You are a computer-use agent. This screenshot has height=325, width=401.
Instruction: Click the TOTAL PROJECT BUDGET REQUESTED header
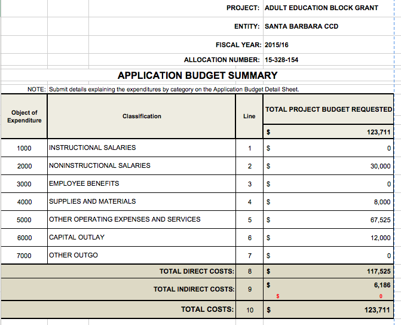click(328, 109)
